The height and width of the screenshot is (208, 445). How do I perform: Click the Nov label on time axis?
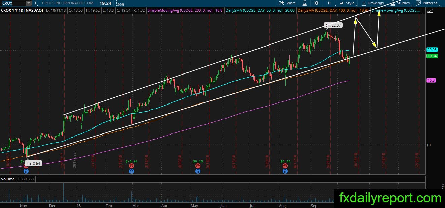pyautogui.click(x=23, y=205)
